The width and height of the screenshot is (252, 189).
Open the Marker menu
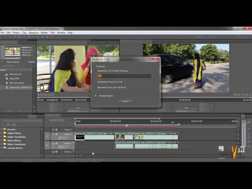click(44, 33)
